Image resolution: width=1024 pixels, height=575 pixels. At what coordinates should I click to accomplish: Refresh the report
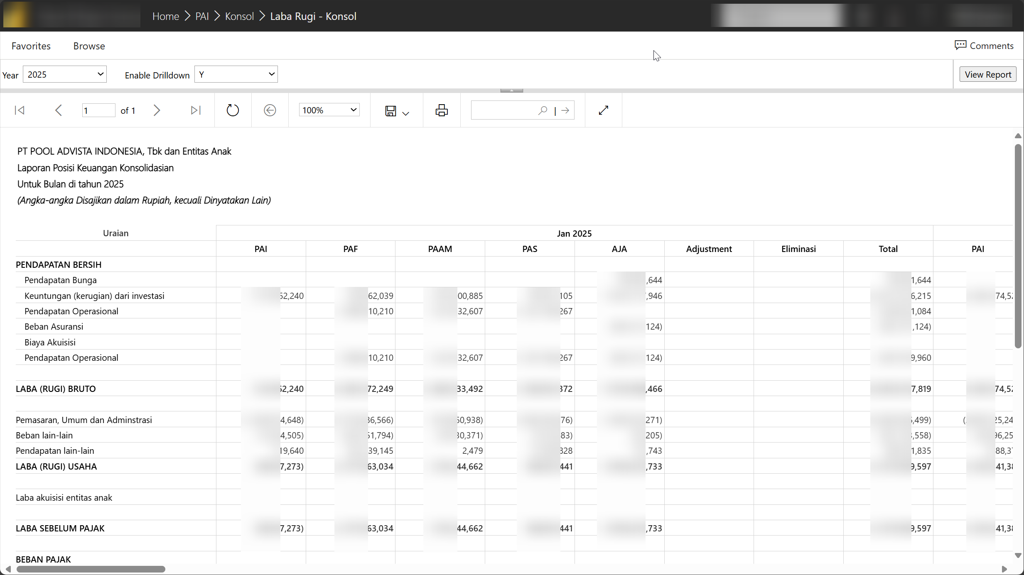click(233, 110)
